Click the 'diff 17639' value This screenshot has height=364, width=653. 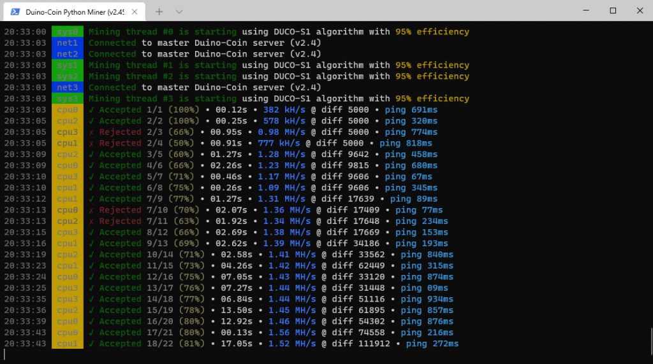348,199
